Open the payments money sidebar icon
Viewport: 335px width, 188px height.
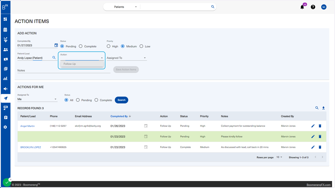5,59
